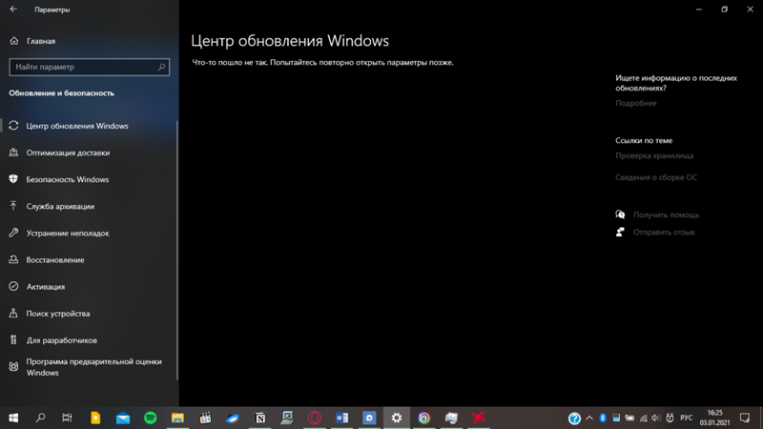This screenshot has width=763, height=429.
Task: Open clapperboard video app on taskbar
Action: coord(205,418)
